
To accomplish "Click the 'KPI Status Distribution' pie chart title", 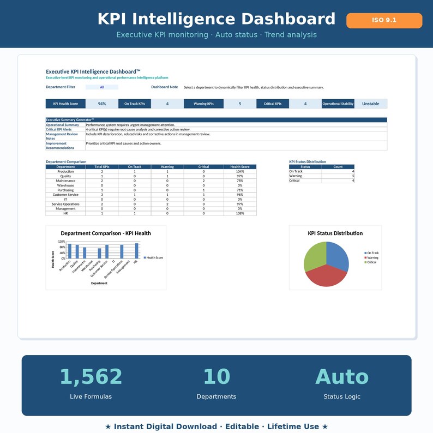I will [335, 233].
